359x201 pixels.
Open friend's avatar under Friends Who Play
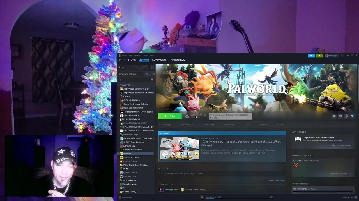point(296,165)
